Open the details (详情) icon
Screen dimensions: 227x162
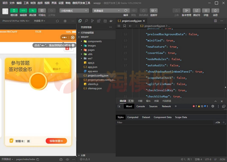206,11
